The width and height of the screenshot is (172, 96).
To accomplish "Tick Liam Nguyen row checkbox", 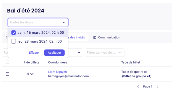I will 7,74.
